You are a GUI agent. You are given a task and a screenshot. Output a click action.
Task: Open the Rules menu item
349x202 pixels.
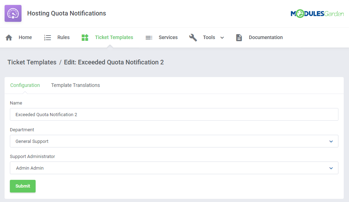(x=63, y=37)
